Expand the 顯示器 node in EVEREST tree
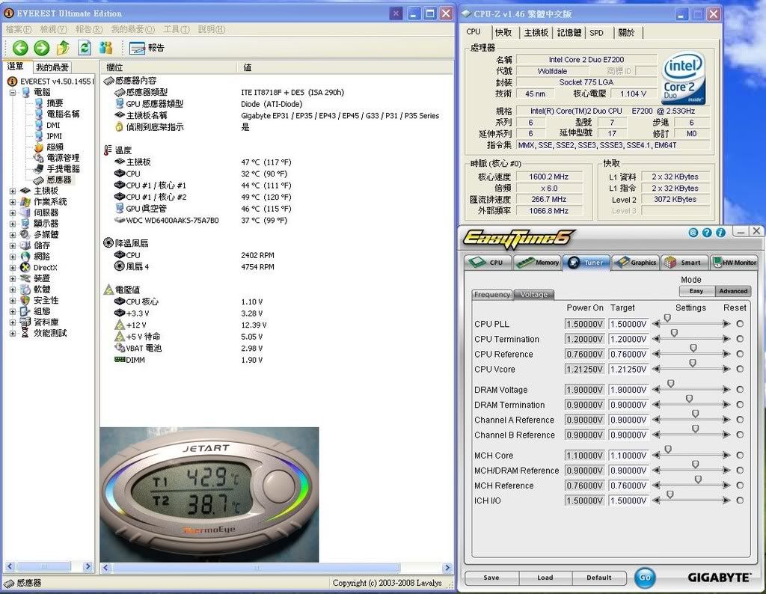766x594 pixels. click(x=13, y=224)
